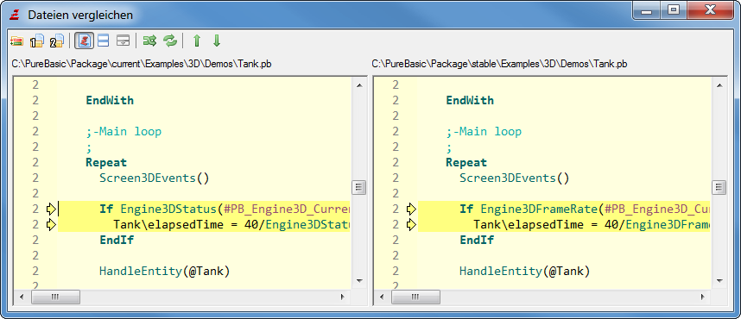The image size is (741, 319).
Task: Click the green refresh comparison icon
Action: [x=169, y=41]
